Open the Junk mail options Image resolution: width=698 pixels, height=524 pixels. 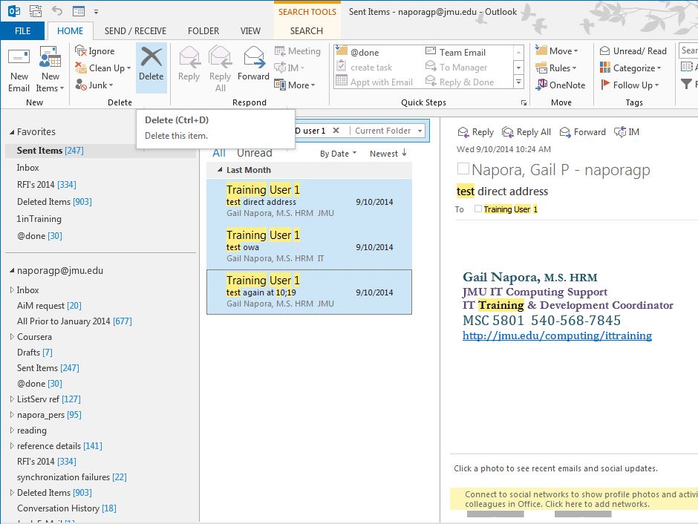click(94, 85)
